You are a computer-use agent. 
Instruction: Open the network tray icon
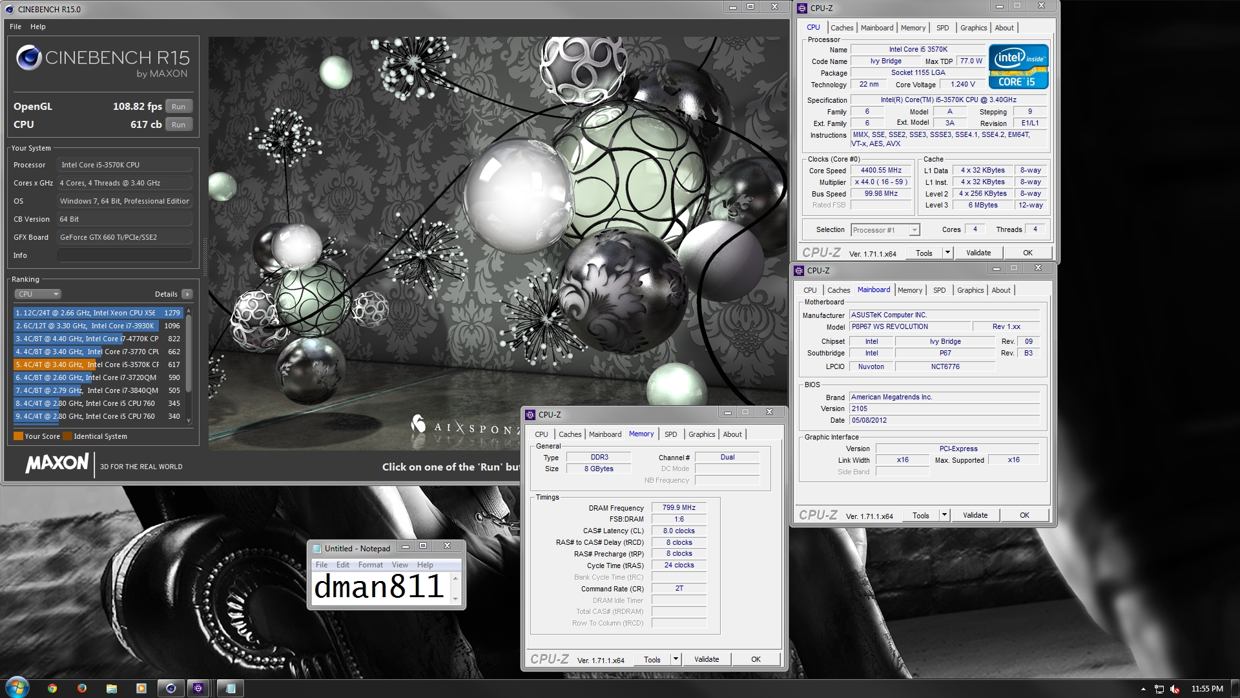pos(1159,689)
